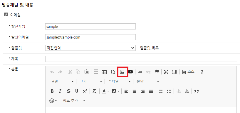Justify the text alignment
Image resolution: width=240 pixels, height=113 pixels.
[151, 91]
